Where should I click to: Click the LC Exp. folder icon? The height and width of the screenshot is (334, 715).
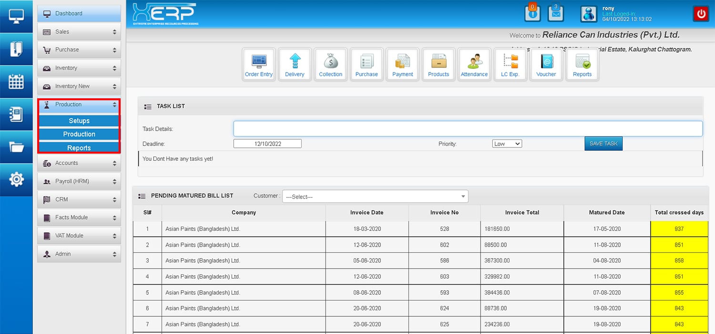(x=510, y=64)
